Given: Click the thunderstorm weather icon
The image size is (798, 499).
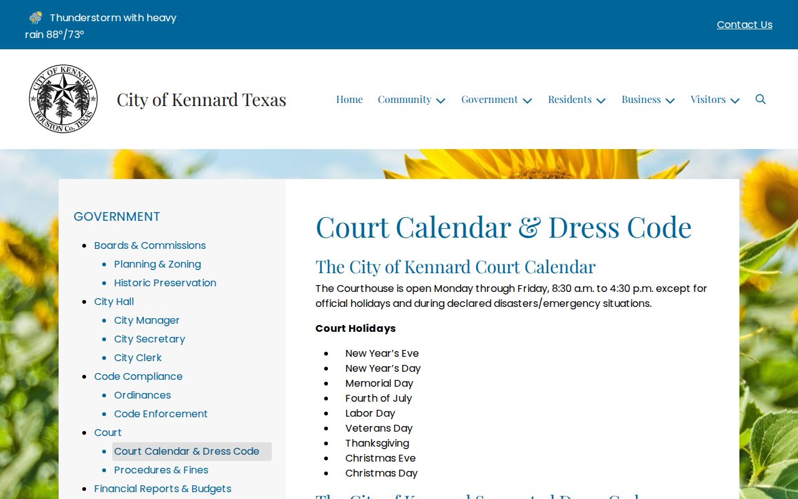Looking at the screenshot, I should click(x=36, y=17).
